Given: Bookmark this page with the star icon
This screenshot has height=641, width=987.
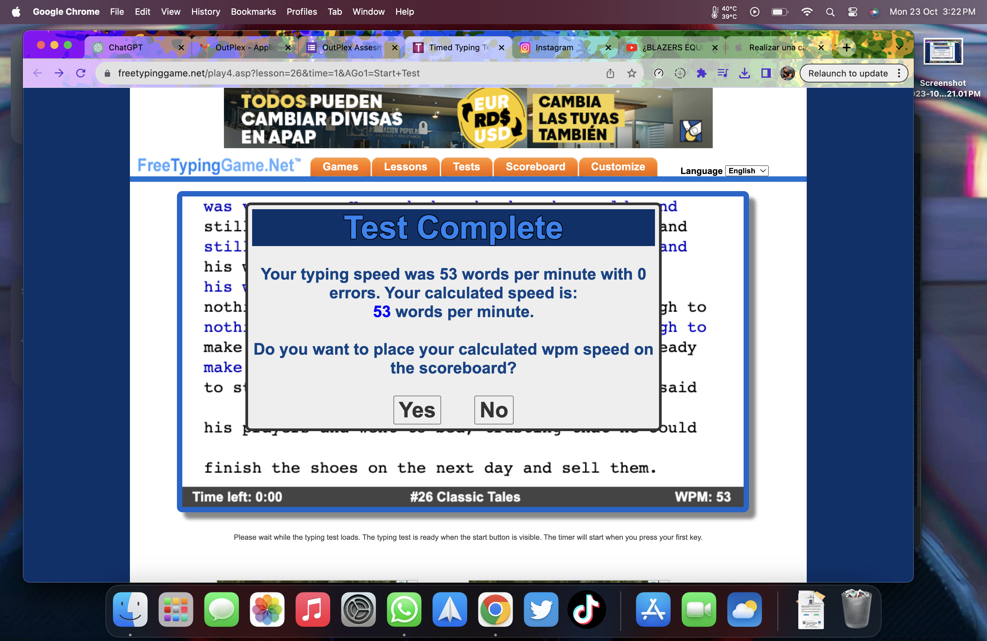Looking at the screenshot, I should 631,73.
